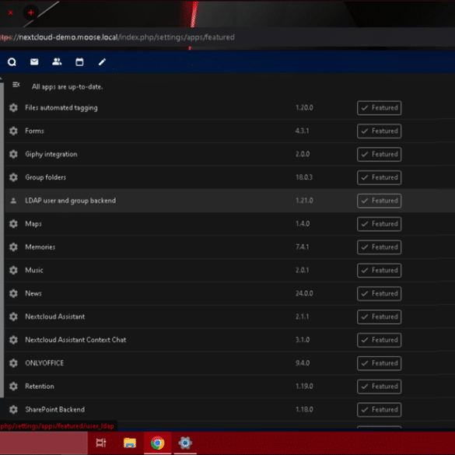Click the Featured badge for Maps
The image size is (455, 455).
(379, 224)
